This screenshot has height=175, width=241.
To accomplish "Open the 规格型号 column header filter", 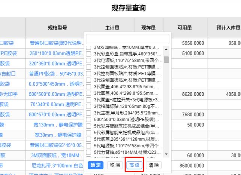I will point(57,28).
